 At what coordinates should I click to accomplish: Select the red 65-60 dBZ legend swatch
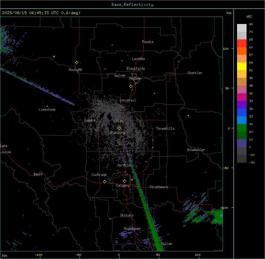[x=242, y=43]
